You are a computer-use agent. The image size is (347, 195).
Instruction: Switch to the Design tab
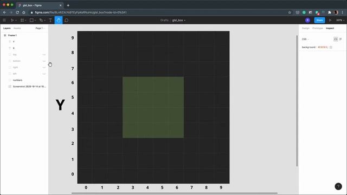click(306, 28)
